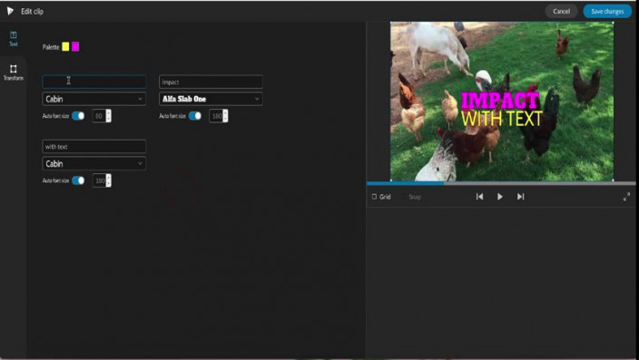Screen dimensions: 639x360
Task: Click the app logo beside Edit clip
Action: [10, 11]
